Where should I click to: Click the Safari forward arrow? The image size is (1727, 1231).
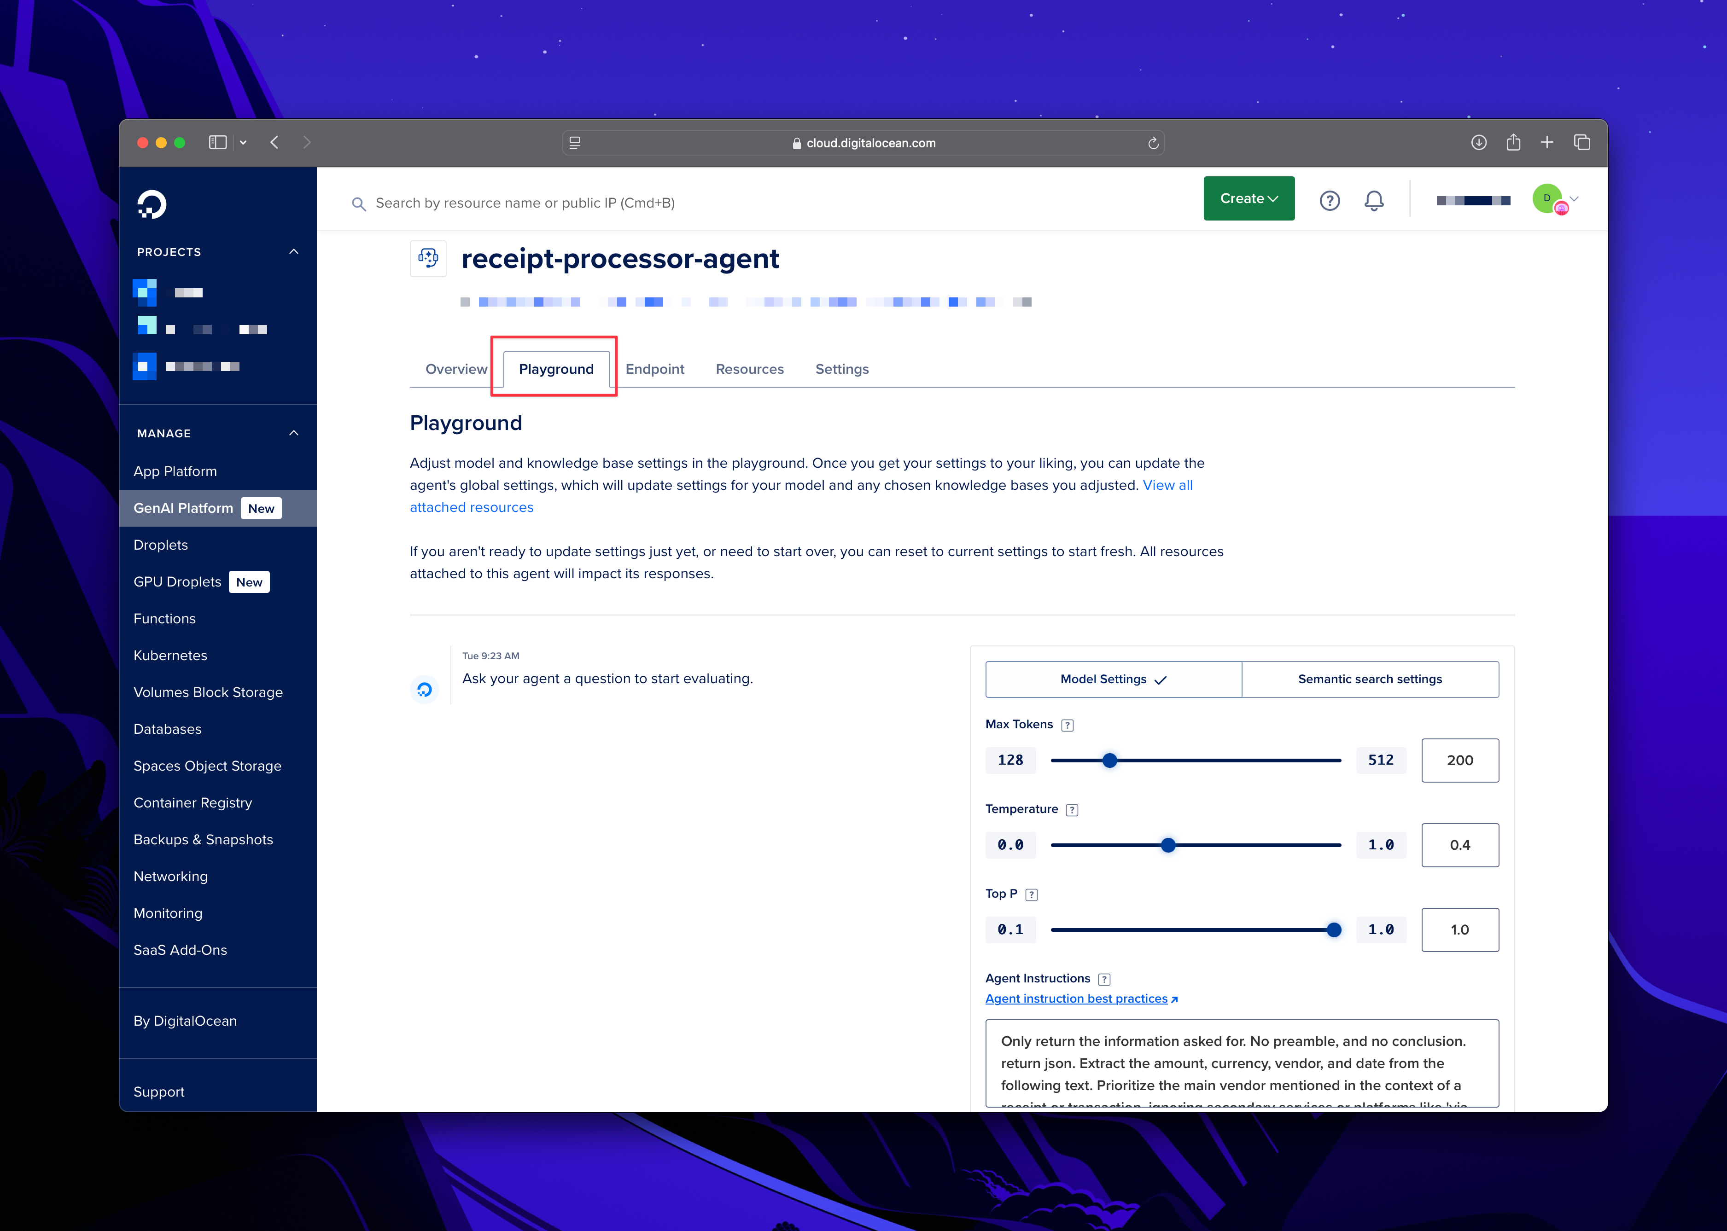point(307,143)
